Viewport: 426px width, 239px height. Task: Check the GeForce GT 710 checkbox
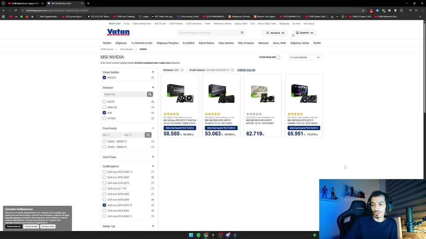[104, 189]
